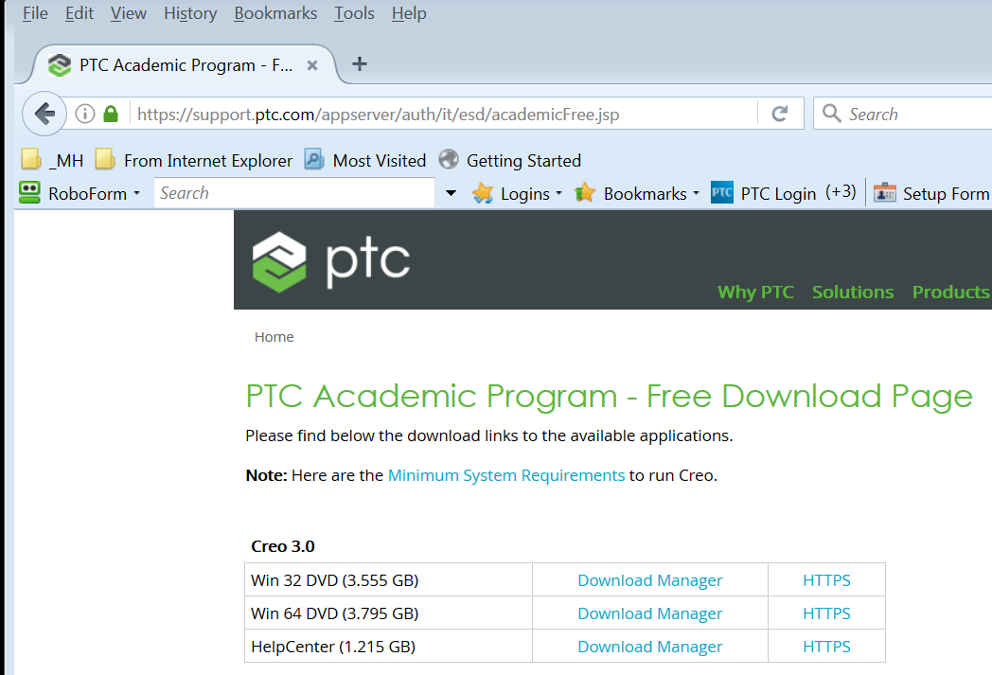Click the Win 32 DVD (3.555 GB) cell
This screenshot has height=675, width=992.
click(x=388, y=580)
